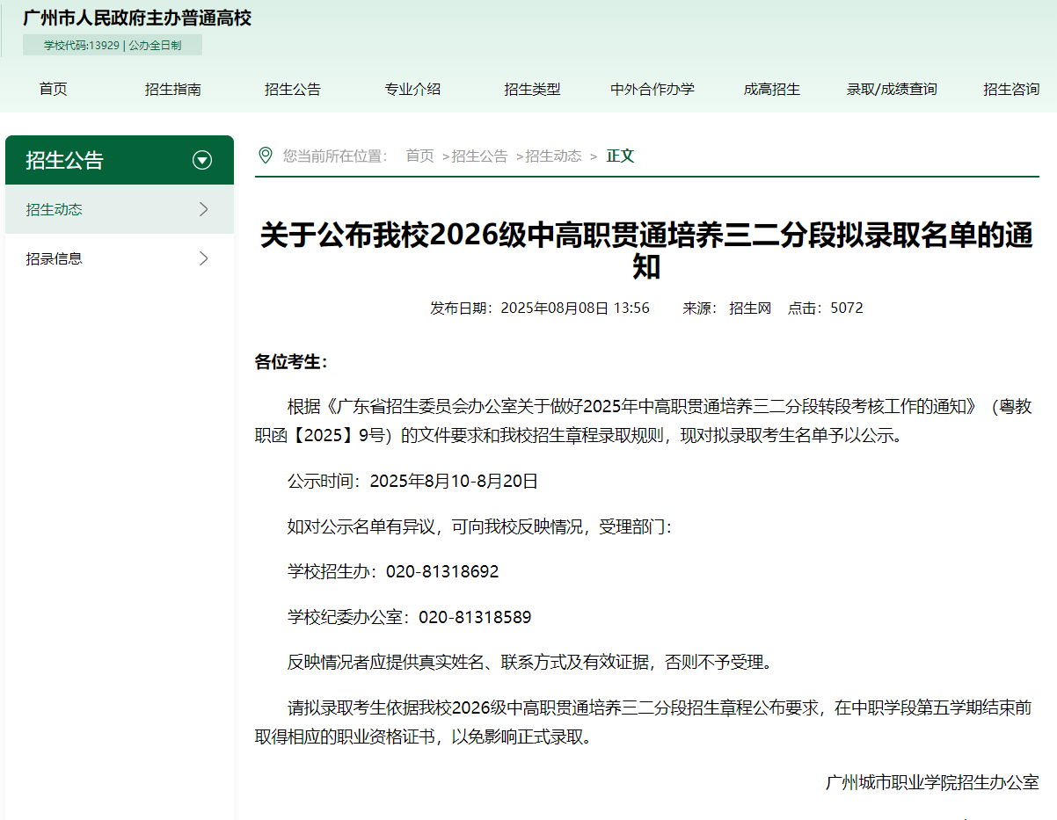This screenshot has height=820, width=1057.
Task: Click the 招生动态 breadcrumb link
Action: coord(554,155)
